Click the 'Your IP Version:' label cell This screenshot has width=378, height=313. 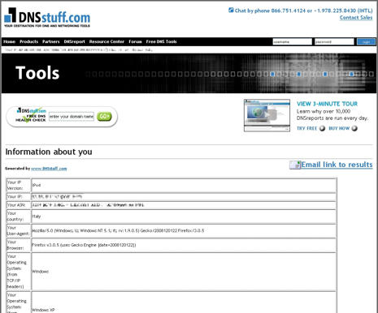[x=19, y=185]
